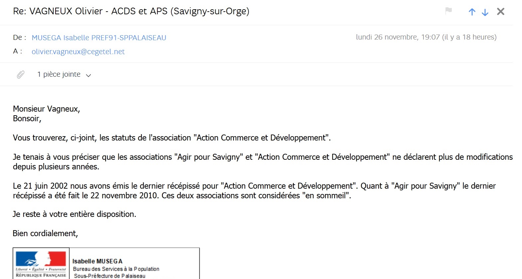Go to next message using down arrow
The height and width of the screenshot is (279, 522).
click(485, 12)
